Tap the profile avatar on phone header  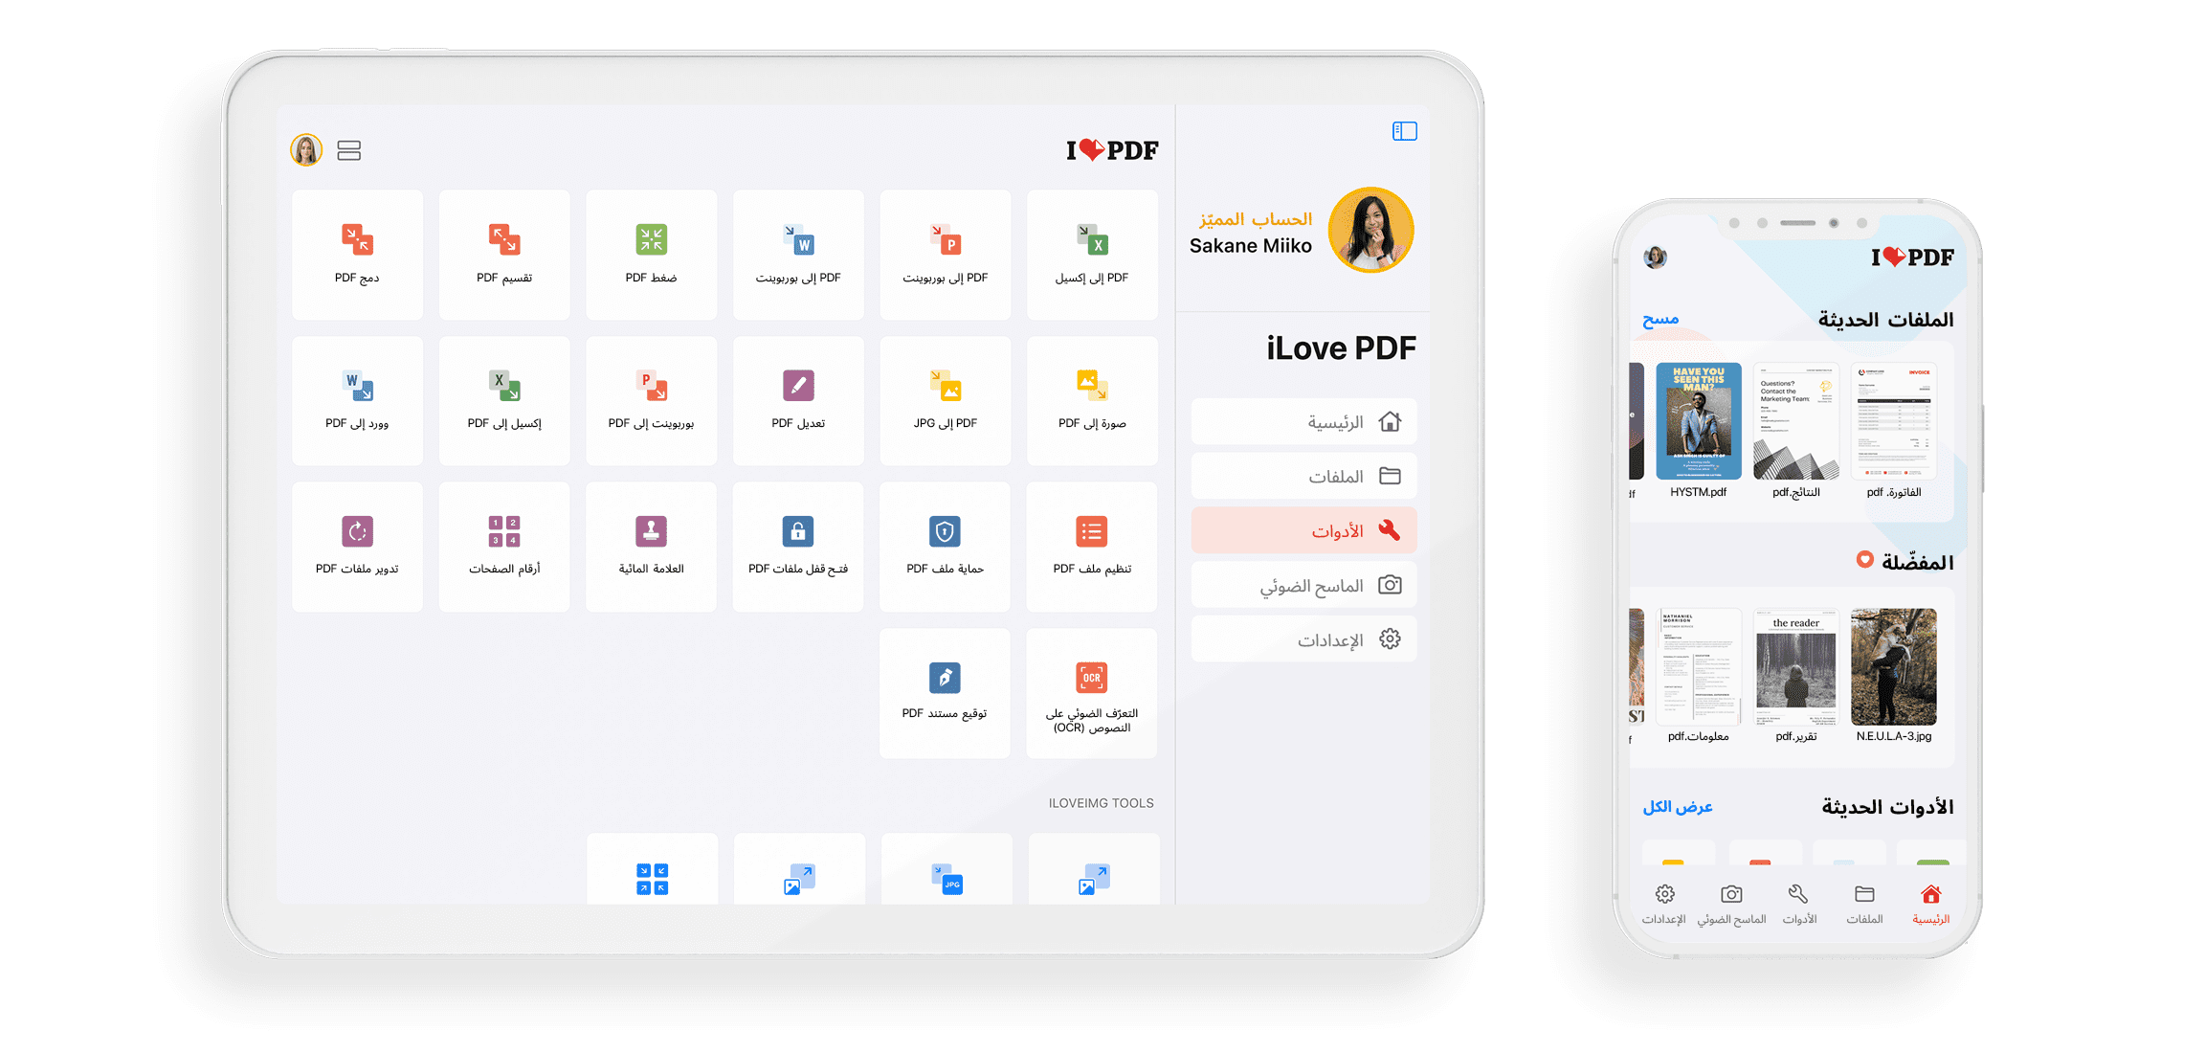(x=1656, y=257)
